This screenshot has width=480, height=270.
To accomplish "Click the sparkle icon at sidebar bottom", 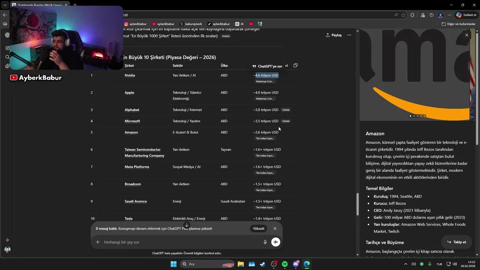I will tap(7, 240).
